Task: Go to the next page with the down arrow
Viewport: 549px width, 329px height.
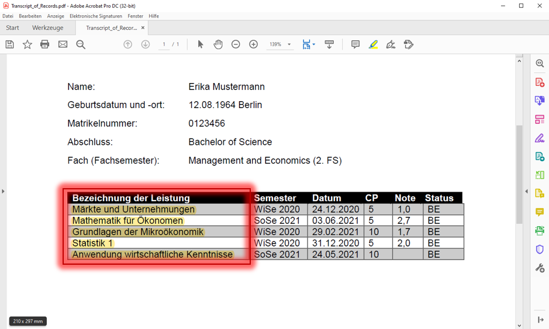Action: (x=146, y=44)
